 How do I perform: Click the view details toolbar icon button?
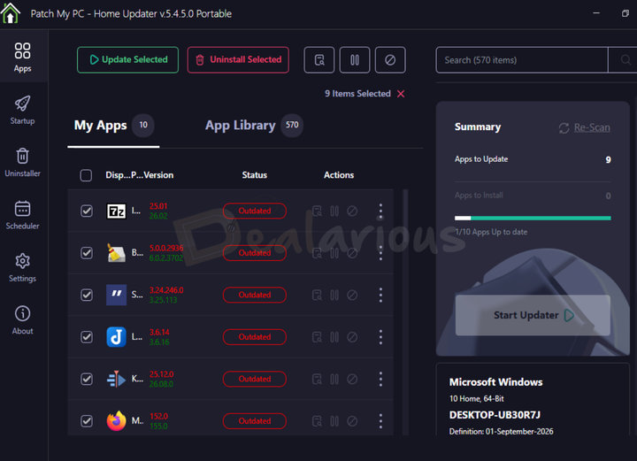319,60
